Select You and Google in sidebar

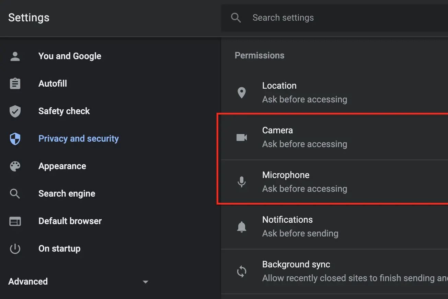pos(70,56)
